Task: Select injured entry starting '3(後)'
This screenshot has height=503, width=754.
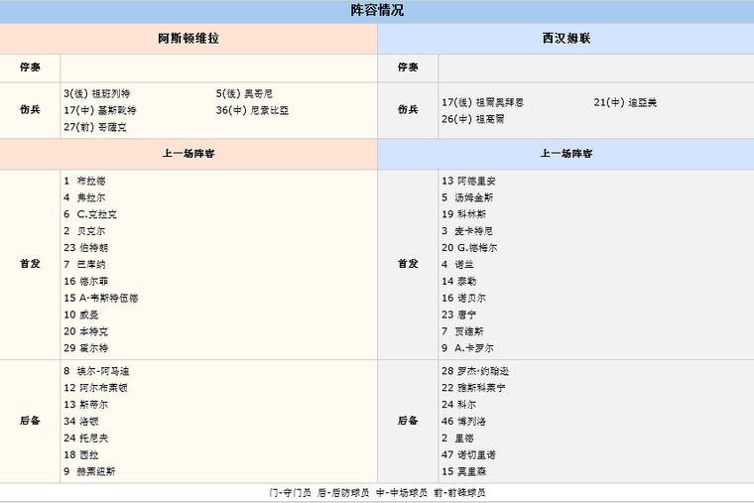Action: pyautogui.click(x=97, y=93)
